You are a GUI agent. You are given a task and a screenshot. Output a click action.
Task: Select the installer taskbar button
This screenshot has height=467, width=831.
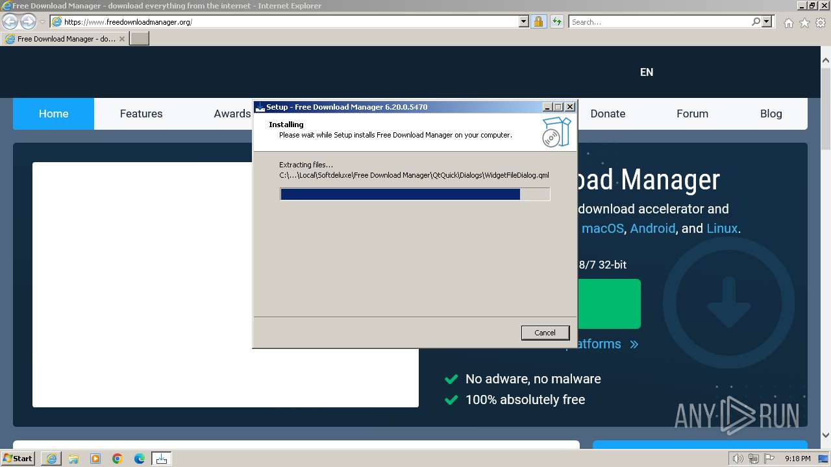(162, 459)
